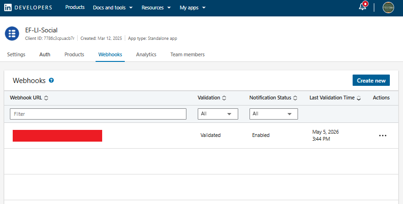This screenshot has width=403, height=204.
Task: Click the Create new button
Action: point(371,80)
